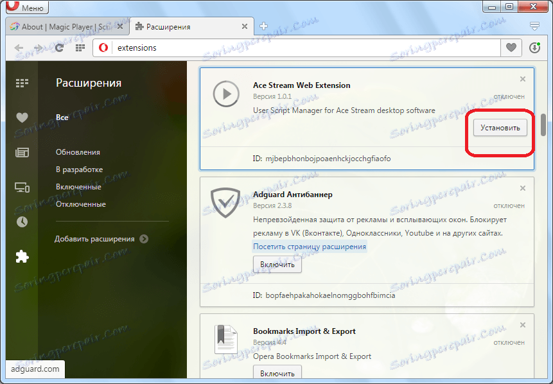Enable Bookmarks Import & Export with Включить
553x384 pixels.
(x=277, y=373)
